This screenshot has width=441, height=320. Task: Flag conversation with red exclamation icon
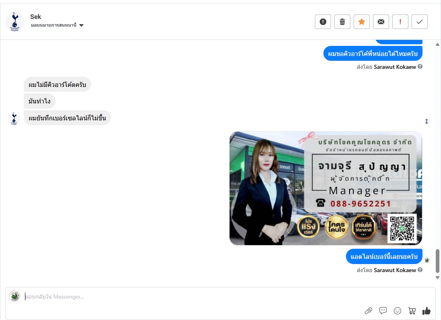point(400,22)
